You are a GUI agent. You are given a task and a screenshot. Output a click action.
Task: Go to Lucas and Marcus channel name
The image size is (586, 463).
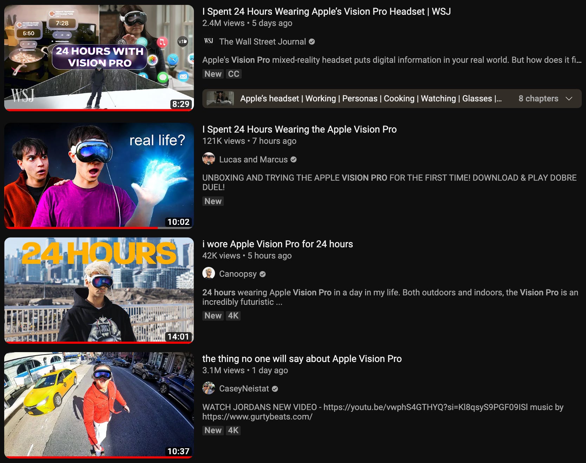pos(253,160)
